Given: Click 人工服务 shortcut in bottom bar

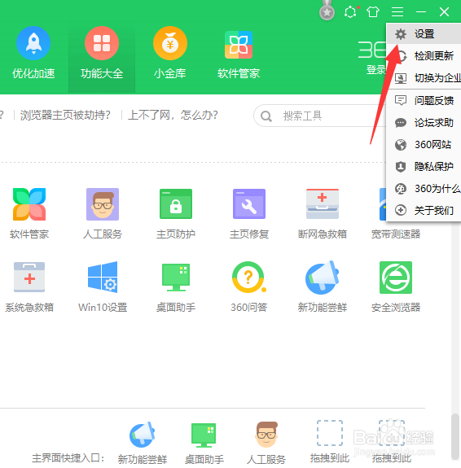Looking at the screenshot, I should tap(266, 443).
